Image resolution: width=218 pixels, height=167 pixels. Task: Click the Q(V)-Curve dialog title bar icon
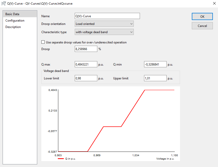[x=3, y=3]
